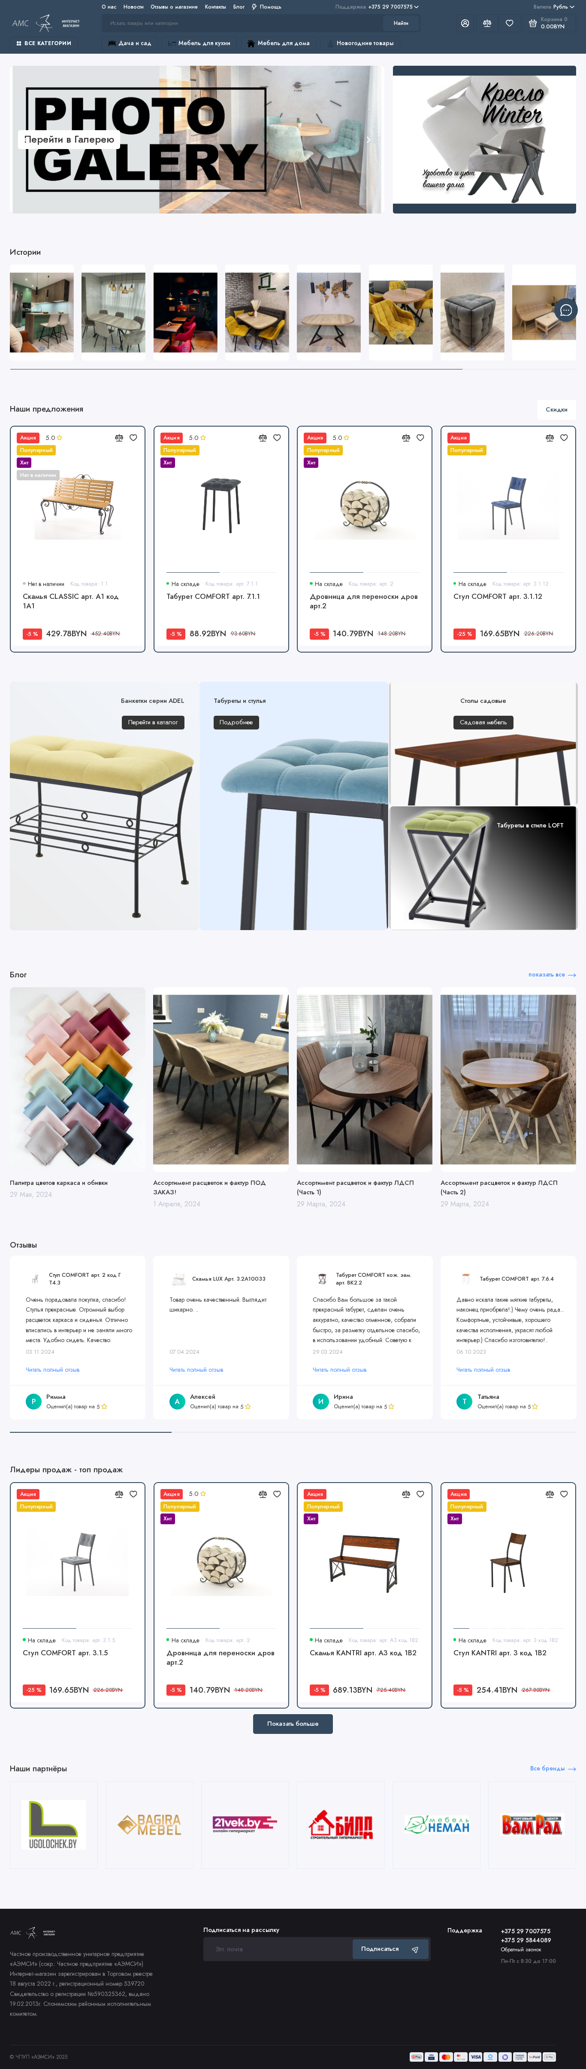
Task: Open the shopping cart basket icon
Action: pos(532,23)
